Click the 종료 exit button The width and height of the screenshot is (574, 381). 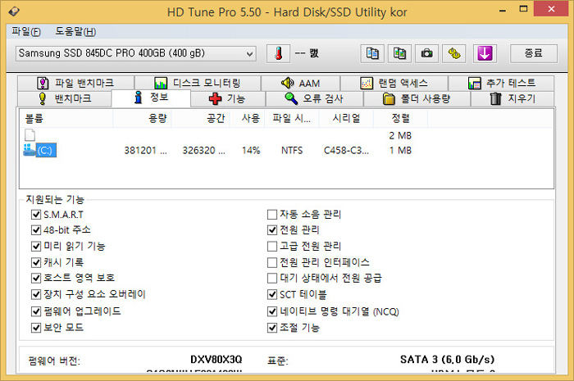coord(533,53)
